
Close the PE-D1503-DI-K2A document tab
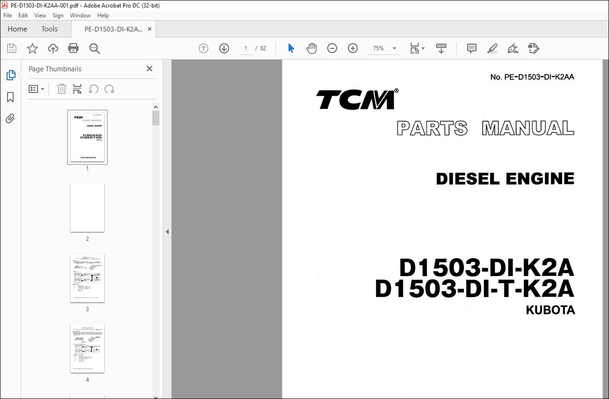pos(149,29)
